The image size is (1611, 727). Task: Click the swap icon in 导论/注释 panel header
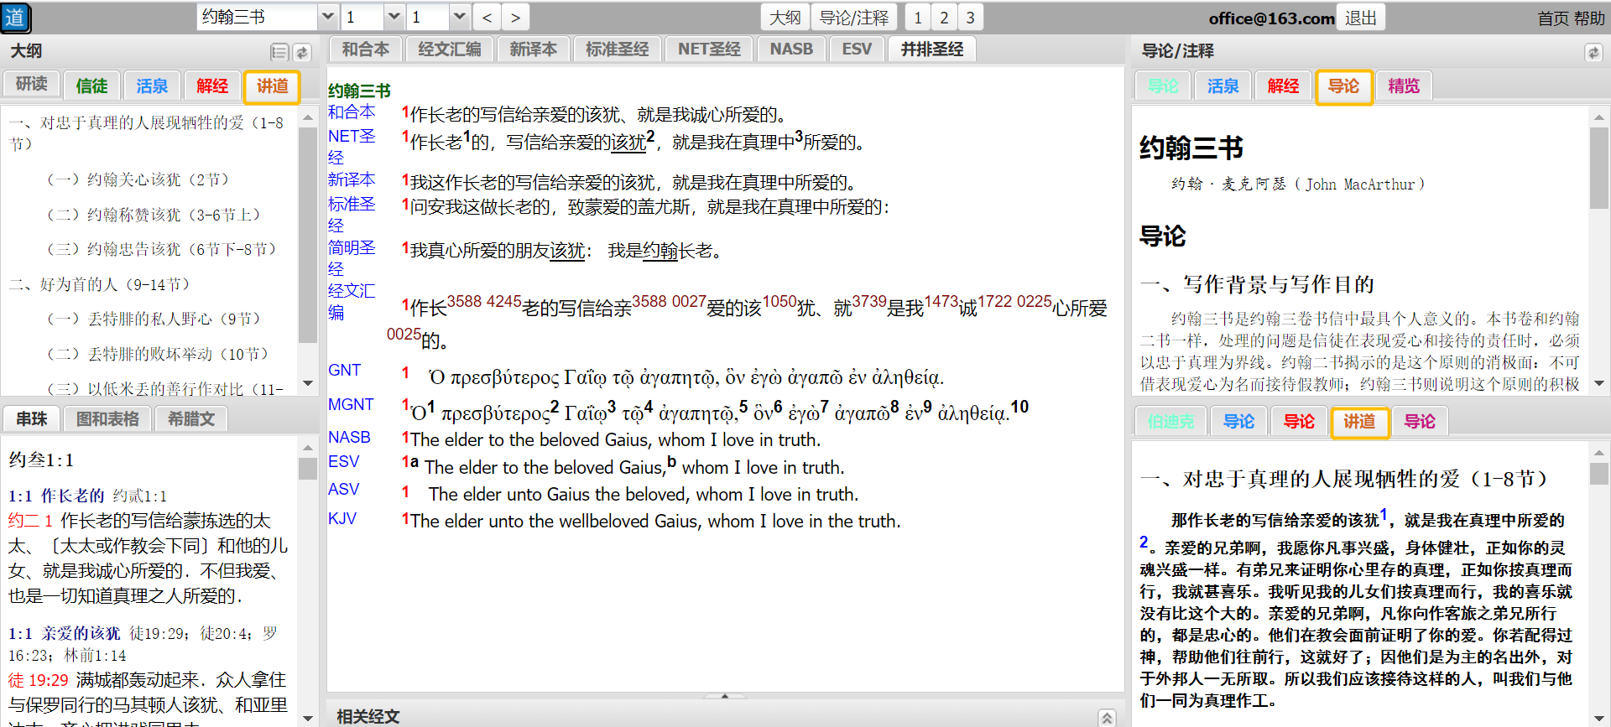coord(1593,53)
